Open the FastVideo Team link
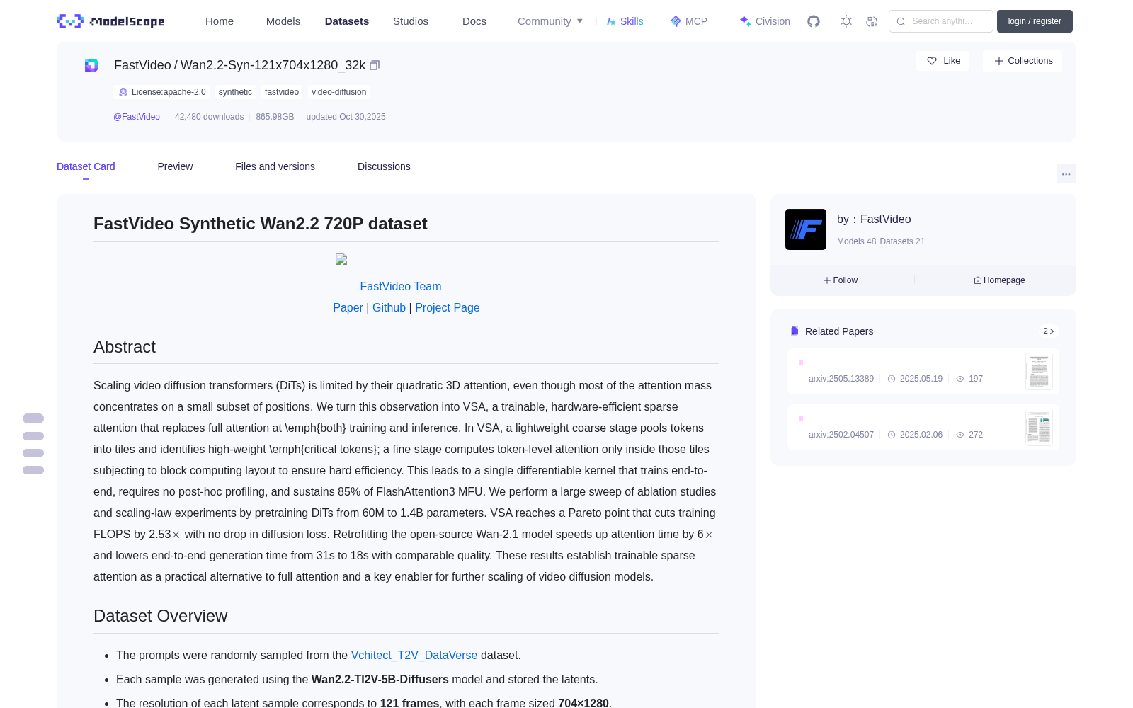 pyautogui.click(x=401, y=286)
